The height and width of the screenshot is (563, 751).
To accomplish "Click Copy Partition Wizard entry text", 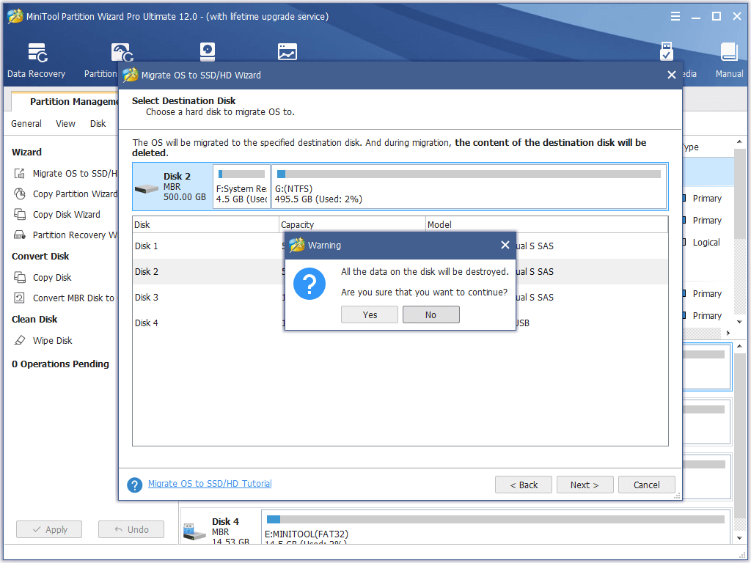I will click(x=76, y=194).
